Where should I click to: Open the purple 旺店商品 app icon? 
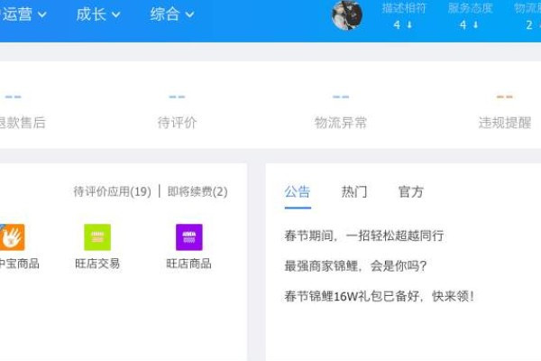188,237
